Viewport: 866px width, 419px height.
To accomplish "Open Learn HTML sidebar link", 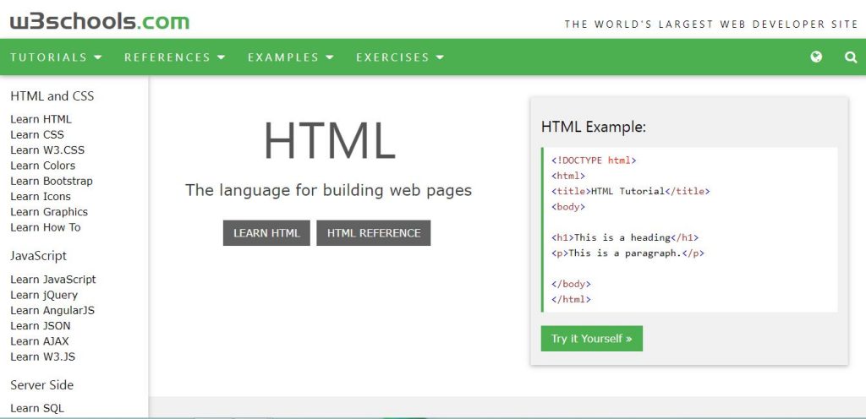I will [41, 119].
